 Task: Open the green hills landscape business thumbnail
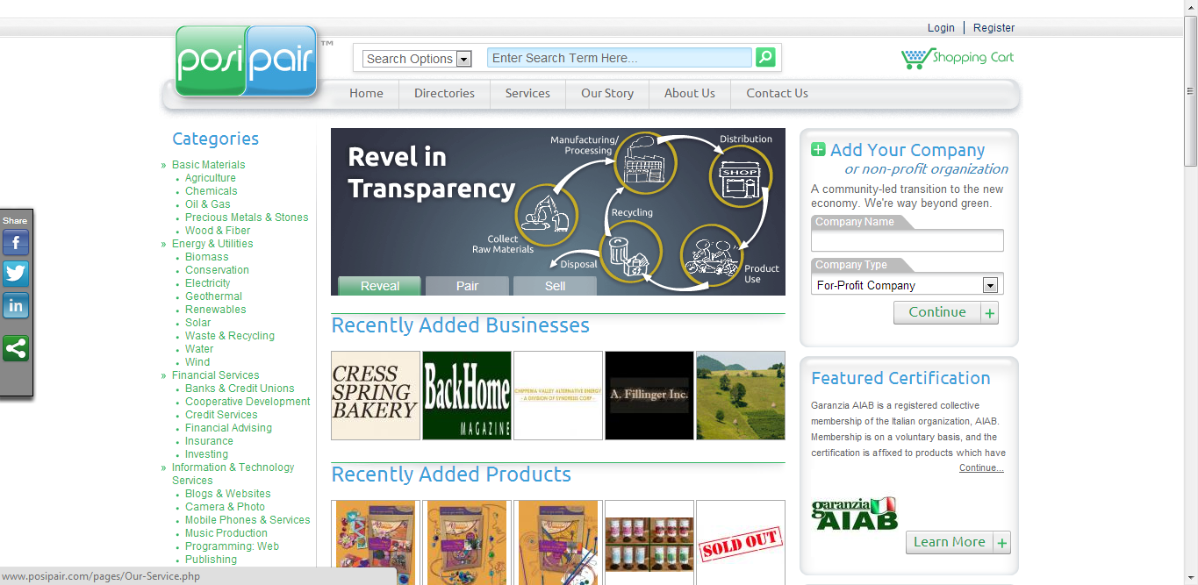pos(741,396)
